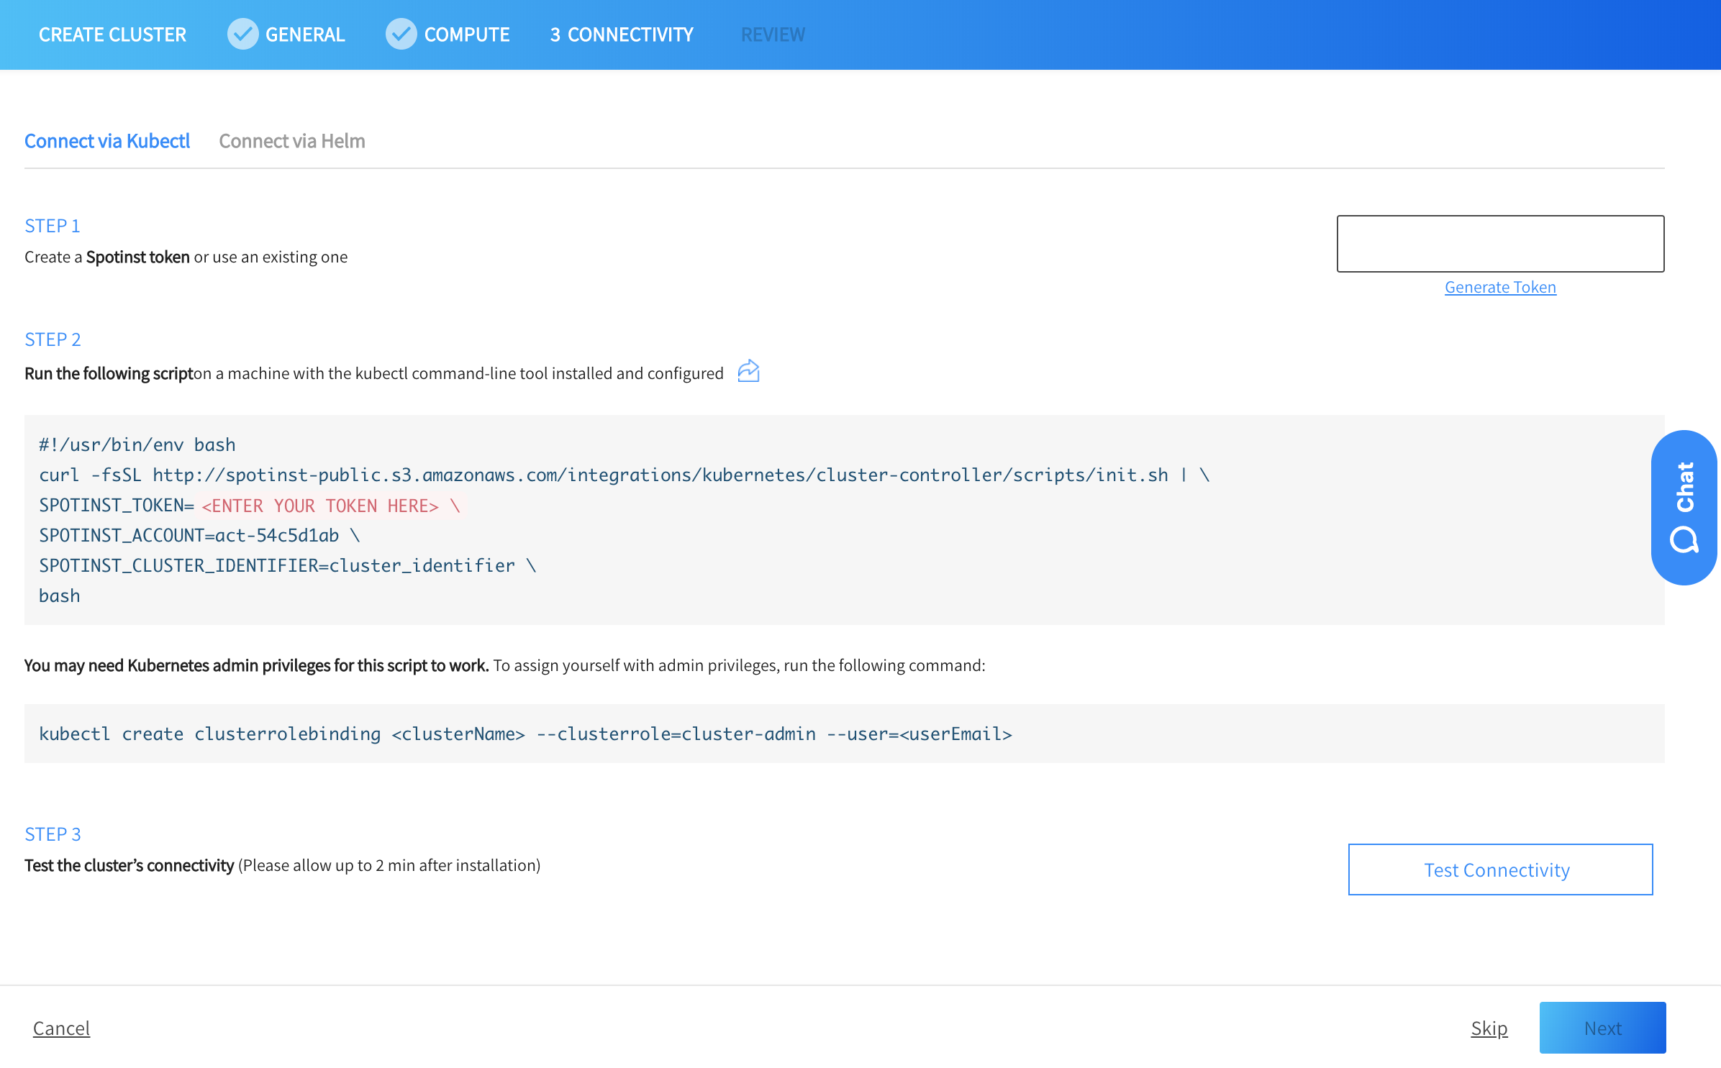The image size is (1721, 1068).
Task: Click the Generate Token link
Action: click(x=1500, y=287)
